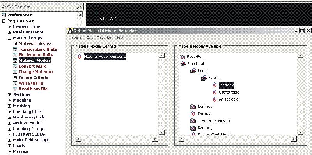Open Convert ALPx entry

tap(32, 66)
